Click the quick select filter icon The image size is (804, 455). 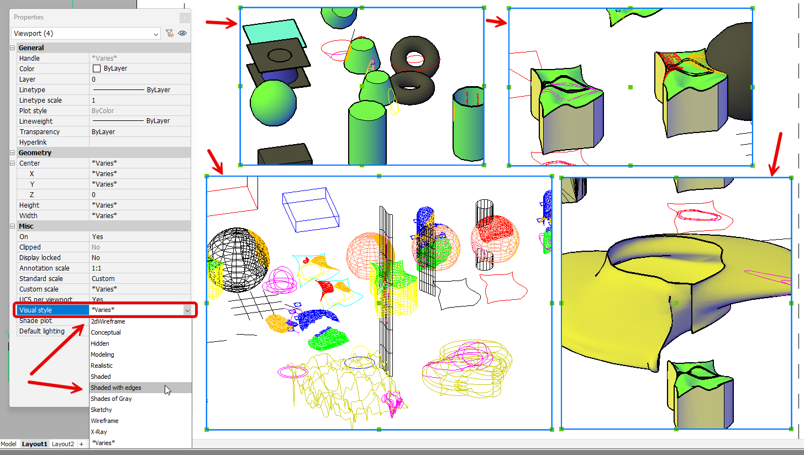(170, 34)
